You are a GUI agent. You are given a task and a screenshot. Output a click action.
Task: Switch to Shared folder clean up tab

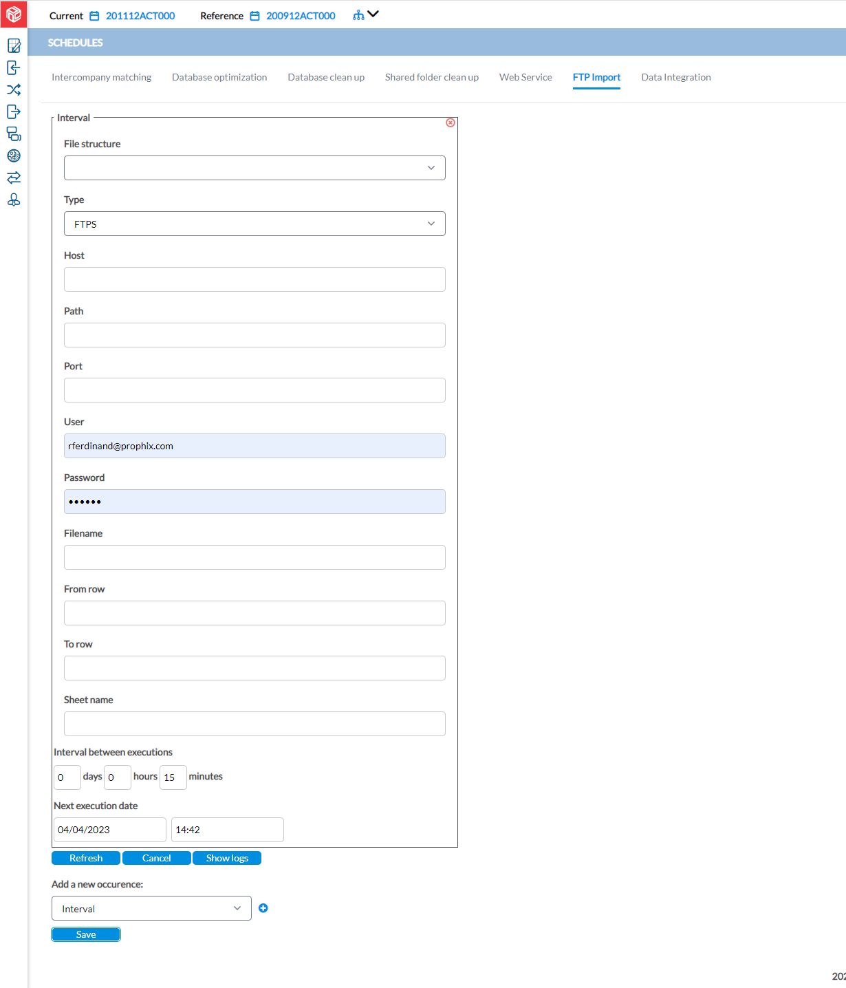click(432, 77)
